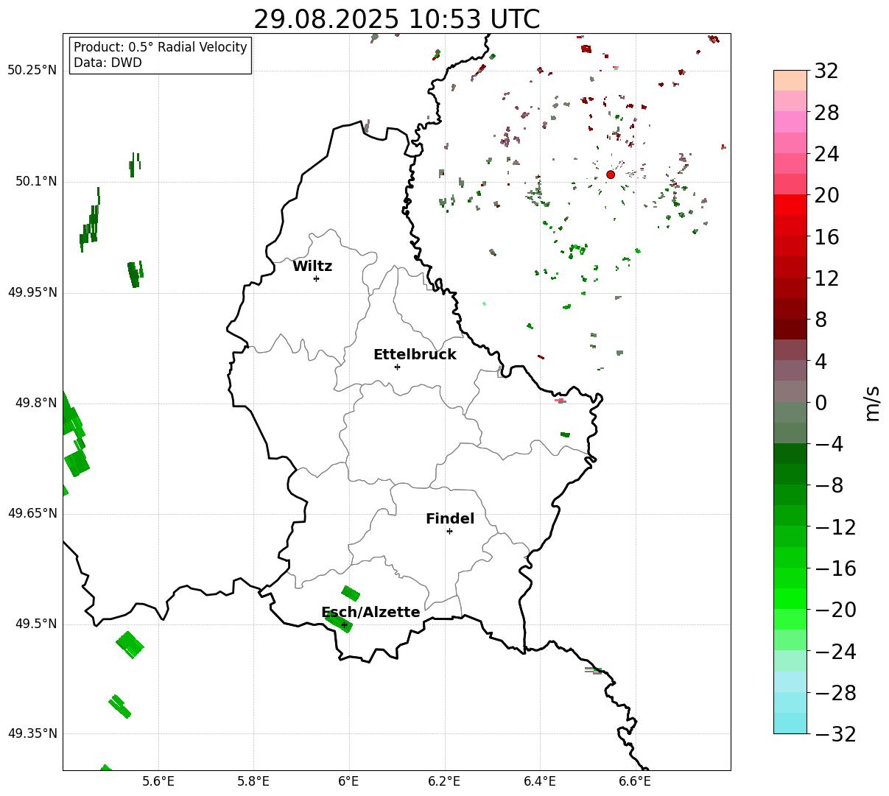
Task: Click the peach top colorbar swatch
Action: (790, 80)
